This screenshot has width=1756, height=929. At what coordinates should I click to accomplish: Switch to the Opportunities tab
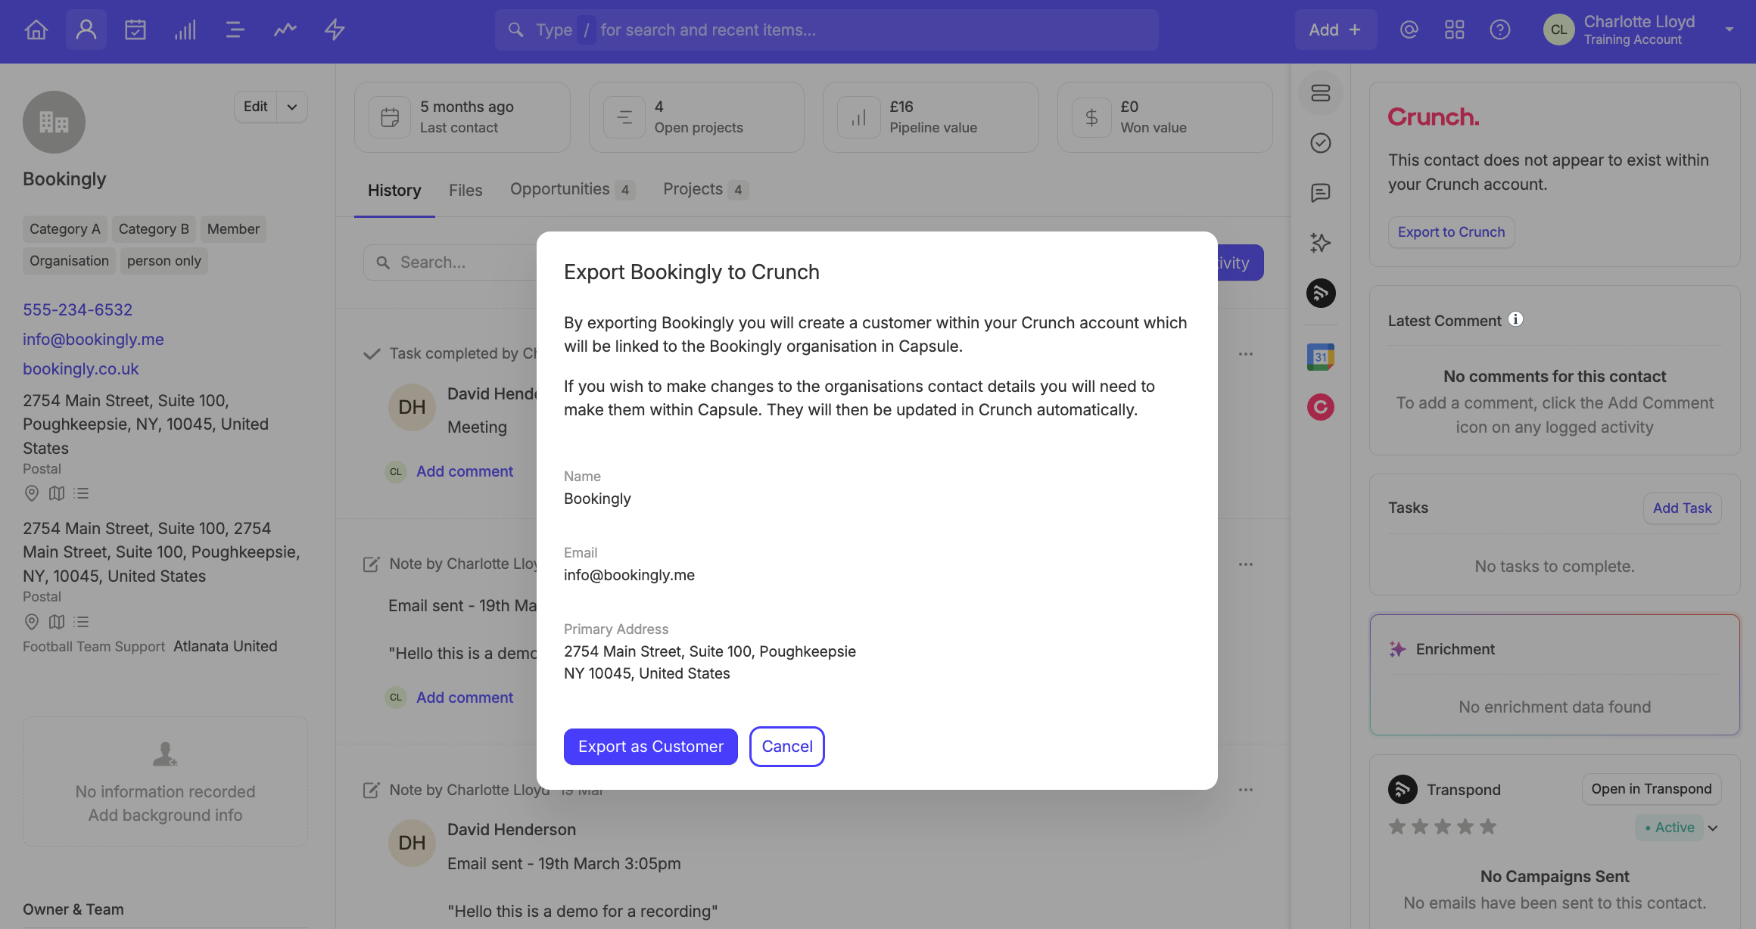[572, 189]
